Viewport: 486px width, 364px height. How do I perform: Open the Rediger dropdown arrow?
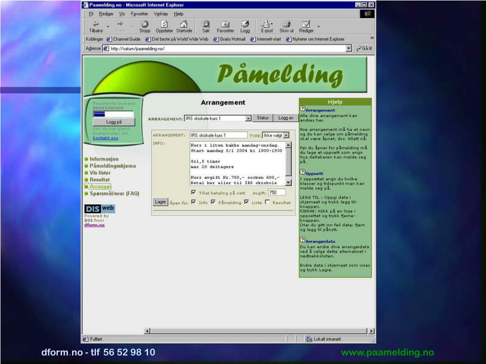318,27
